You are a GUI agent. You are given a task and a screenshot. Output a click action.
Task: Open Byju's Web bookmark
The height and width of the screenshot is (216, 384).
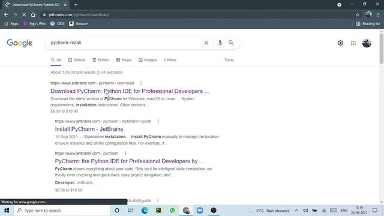34,23
